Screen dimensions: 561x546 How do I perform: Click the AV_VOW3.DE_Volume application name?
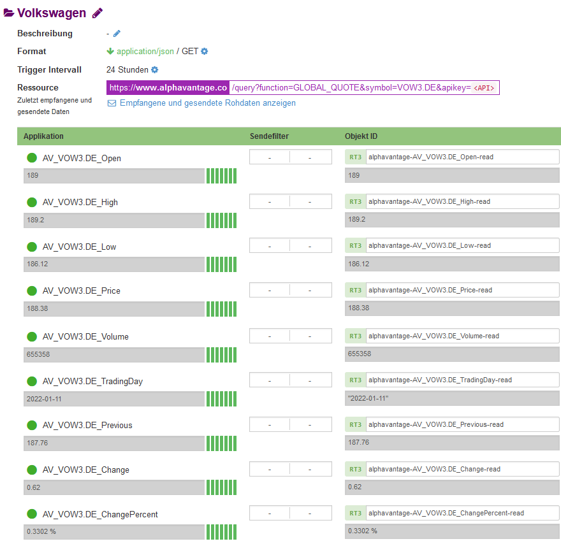(85, 337)
